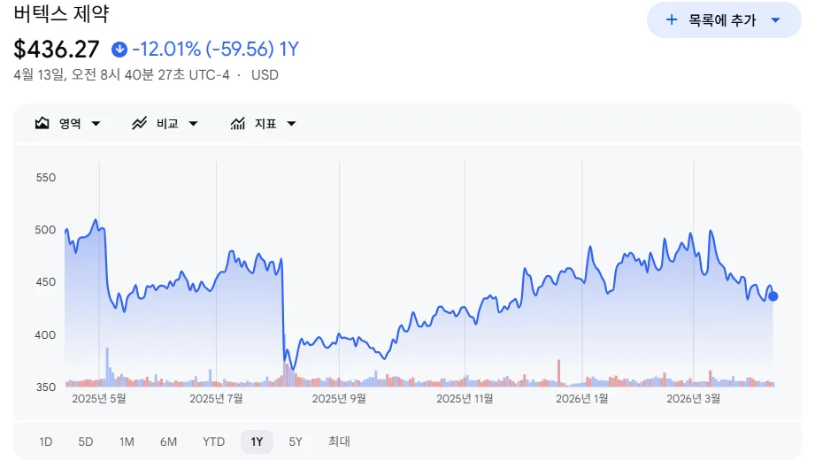Click the 350 y-axis label

pyautogui.click(x=46, y=387)
